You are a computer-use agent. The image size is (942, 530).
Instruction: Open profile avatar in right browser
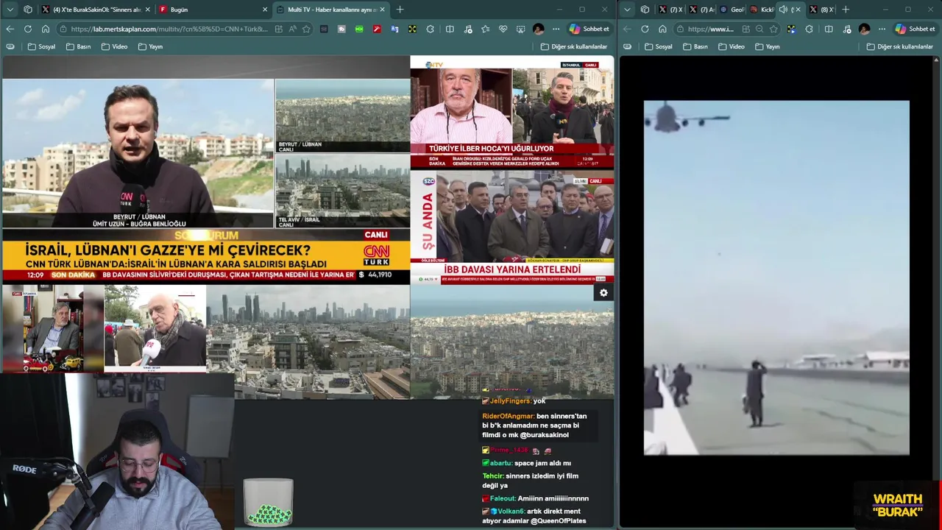tap(864, 29)
